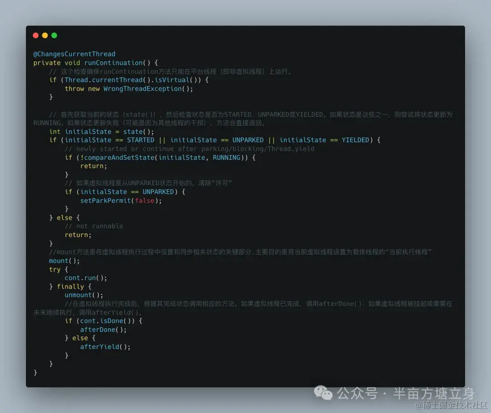Click the 'Thread.currentThread().isVirtual()' condition line

coord(129,80)
